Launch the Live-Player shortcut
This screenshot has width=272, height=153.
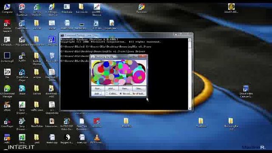[7, 122]
